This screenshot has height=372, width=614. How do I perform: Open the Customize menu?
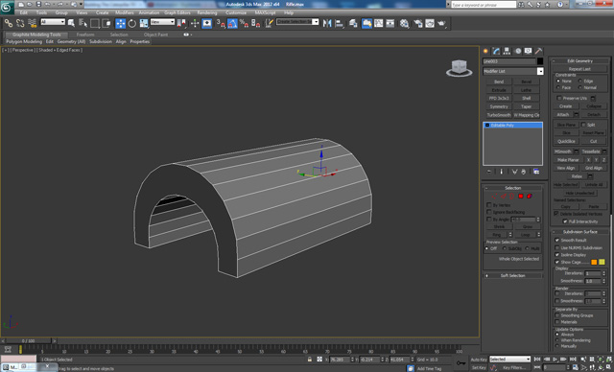pyautogui.click(x=236, y=12)
